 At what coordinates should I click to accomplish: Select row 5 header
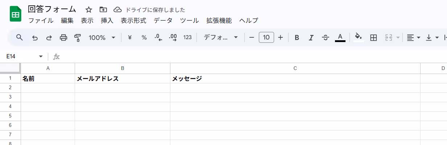[x=10, y=116]
